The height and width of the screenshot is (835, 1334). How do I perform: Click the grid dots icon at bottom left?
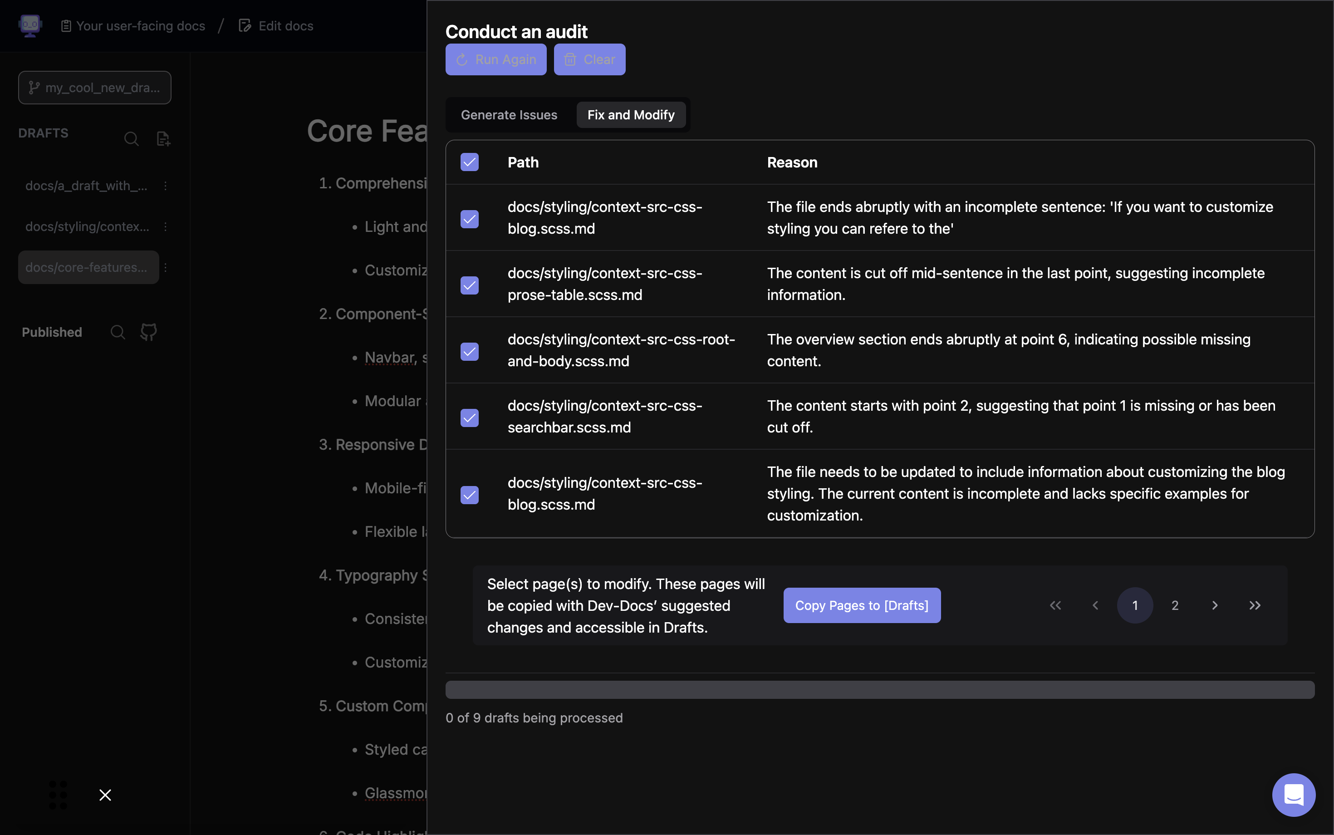[58, 795]
